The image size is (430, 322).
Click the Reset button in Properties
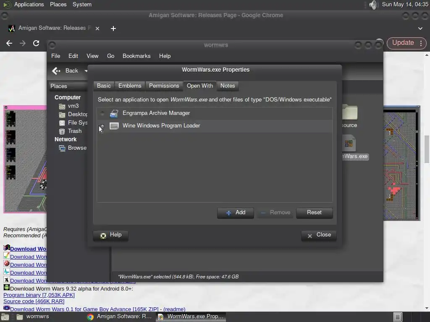pyautogui.click(x=314, y=213)
